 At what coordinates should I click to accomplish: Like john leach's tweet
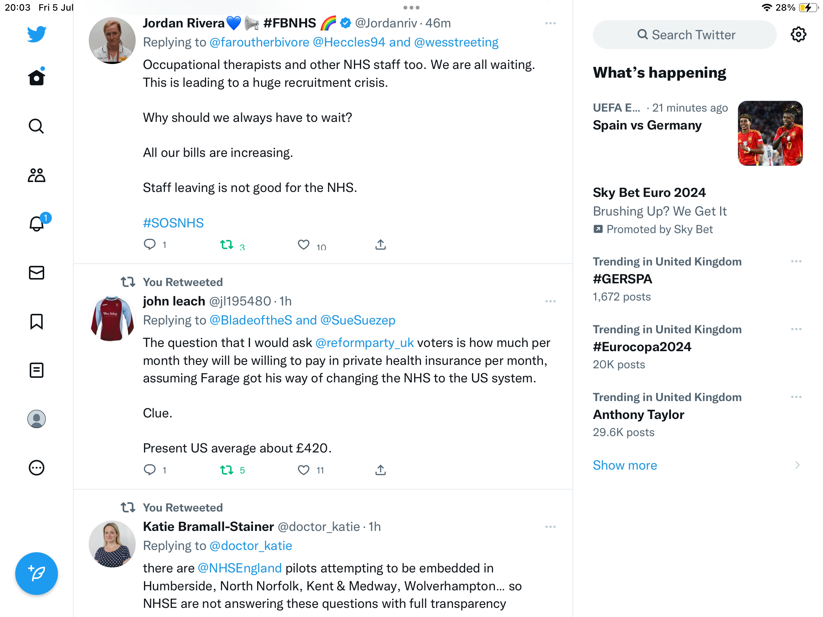pos(304,470)
